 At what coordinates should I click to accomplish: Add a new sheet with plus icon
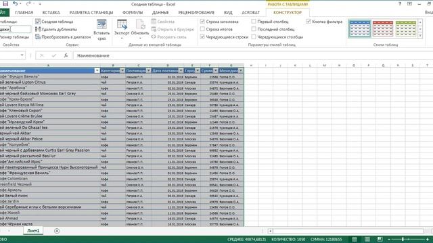tap(57, 231)
